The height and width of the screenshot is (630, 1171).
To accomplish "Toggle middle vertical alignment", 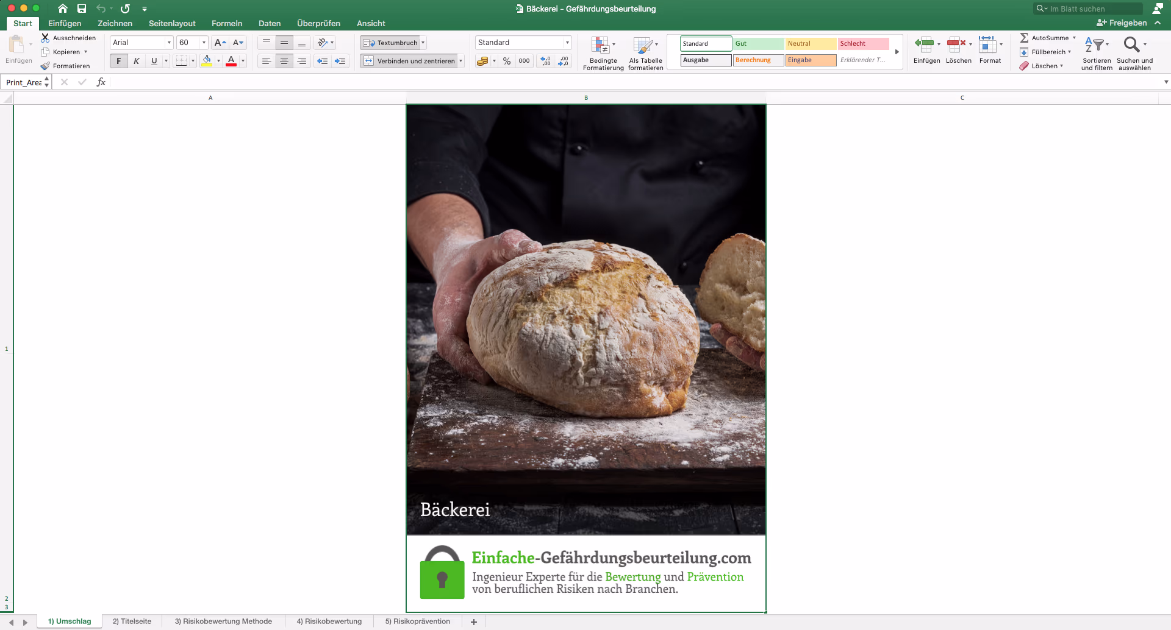I will pyautogui.click(x=284, y=43).
